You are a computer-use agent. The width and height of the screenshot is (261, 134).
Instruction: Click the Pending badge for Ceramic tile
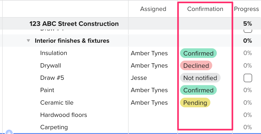coord(195,103)
